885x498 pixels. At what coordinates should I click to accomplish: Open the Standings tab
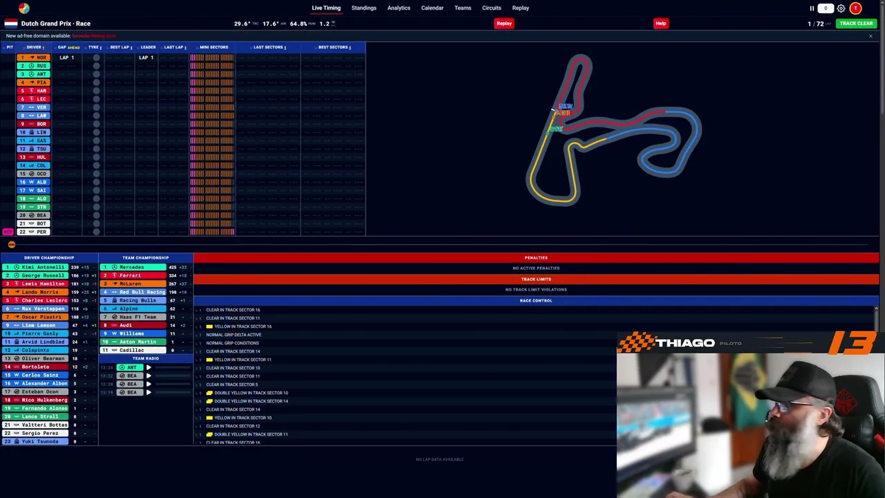[x=364, y=8]
